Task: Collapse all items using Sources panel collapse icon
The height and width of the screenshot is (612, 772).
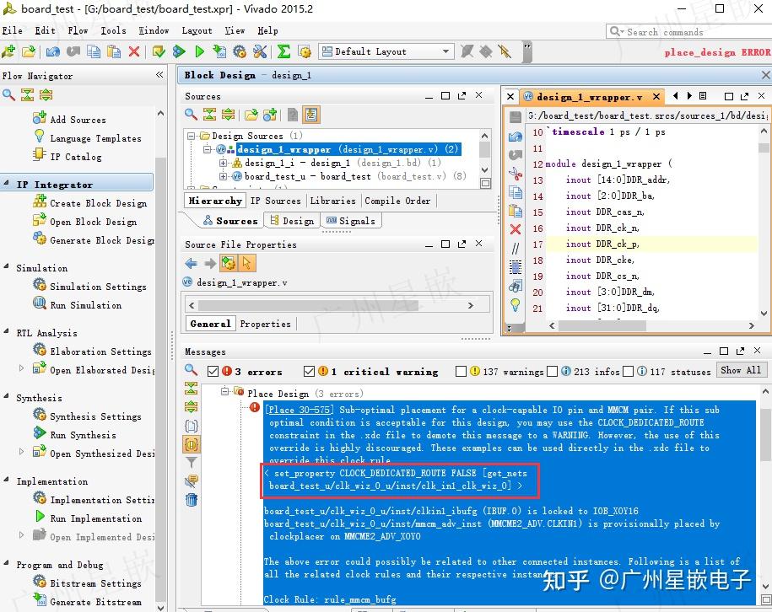Action: [208, 114]
